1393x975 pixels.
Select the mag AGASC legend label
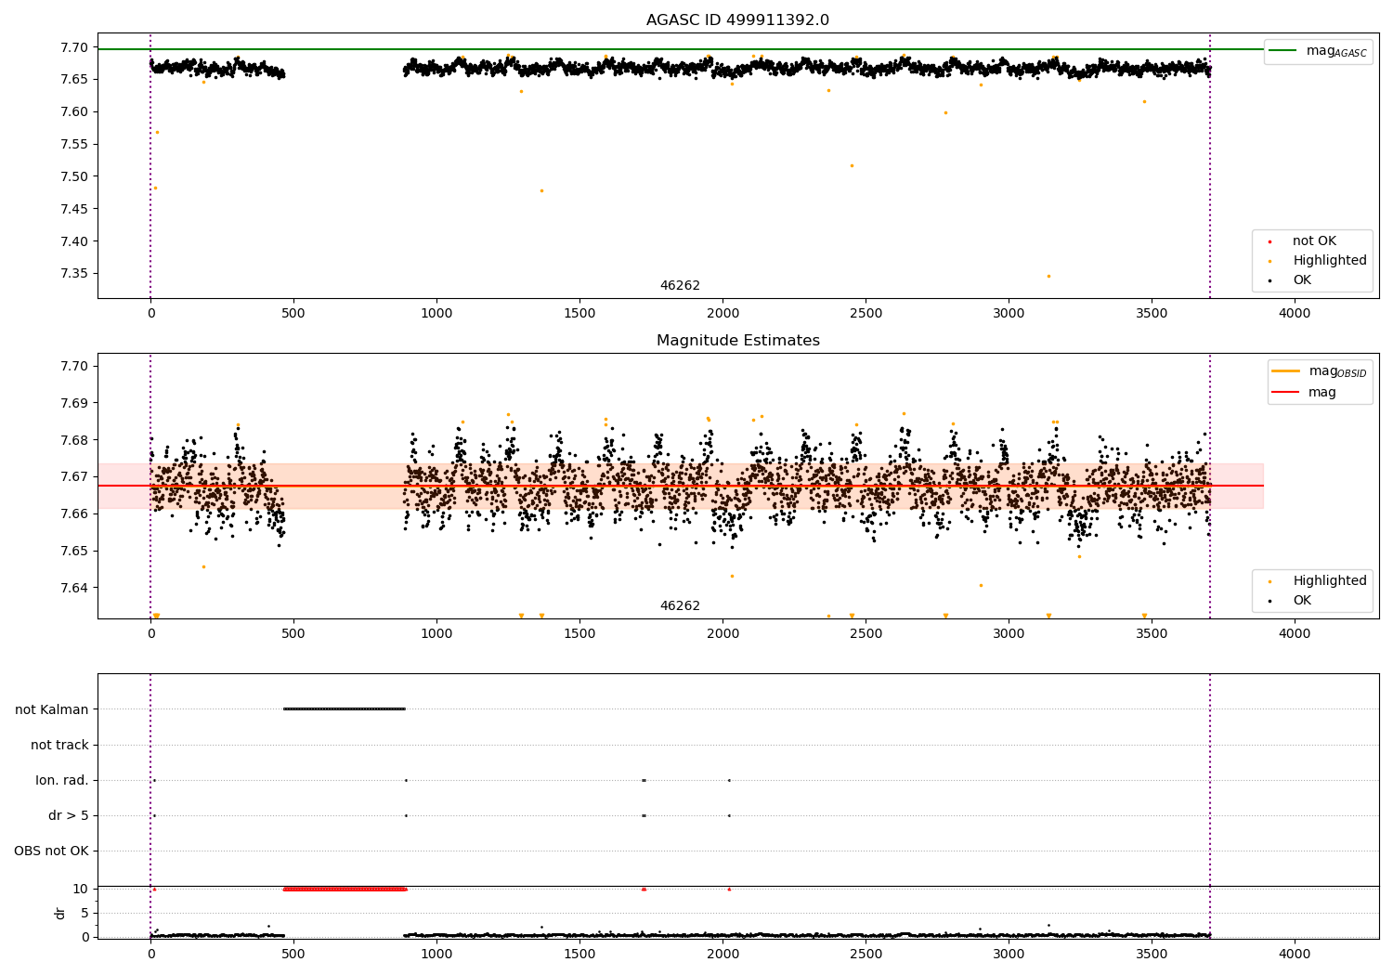[x=1336, y=51]
